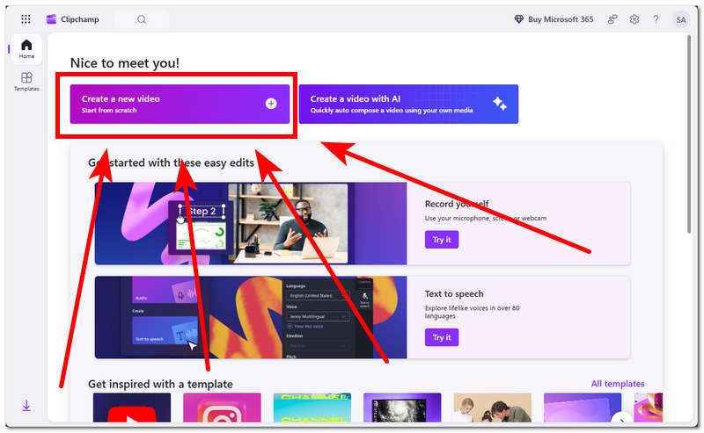Select the Home sidebar tab

click(26, 49)
